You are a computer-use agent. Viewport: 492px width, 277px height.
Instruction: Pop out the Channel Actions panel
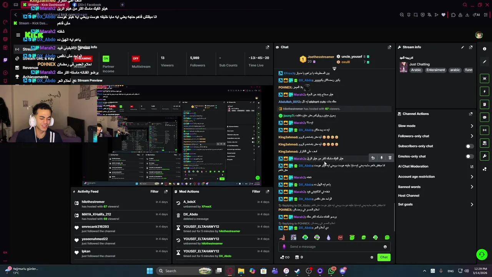[x=471, y=114]
